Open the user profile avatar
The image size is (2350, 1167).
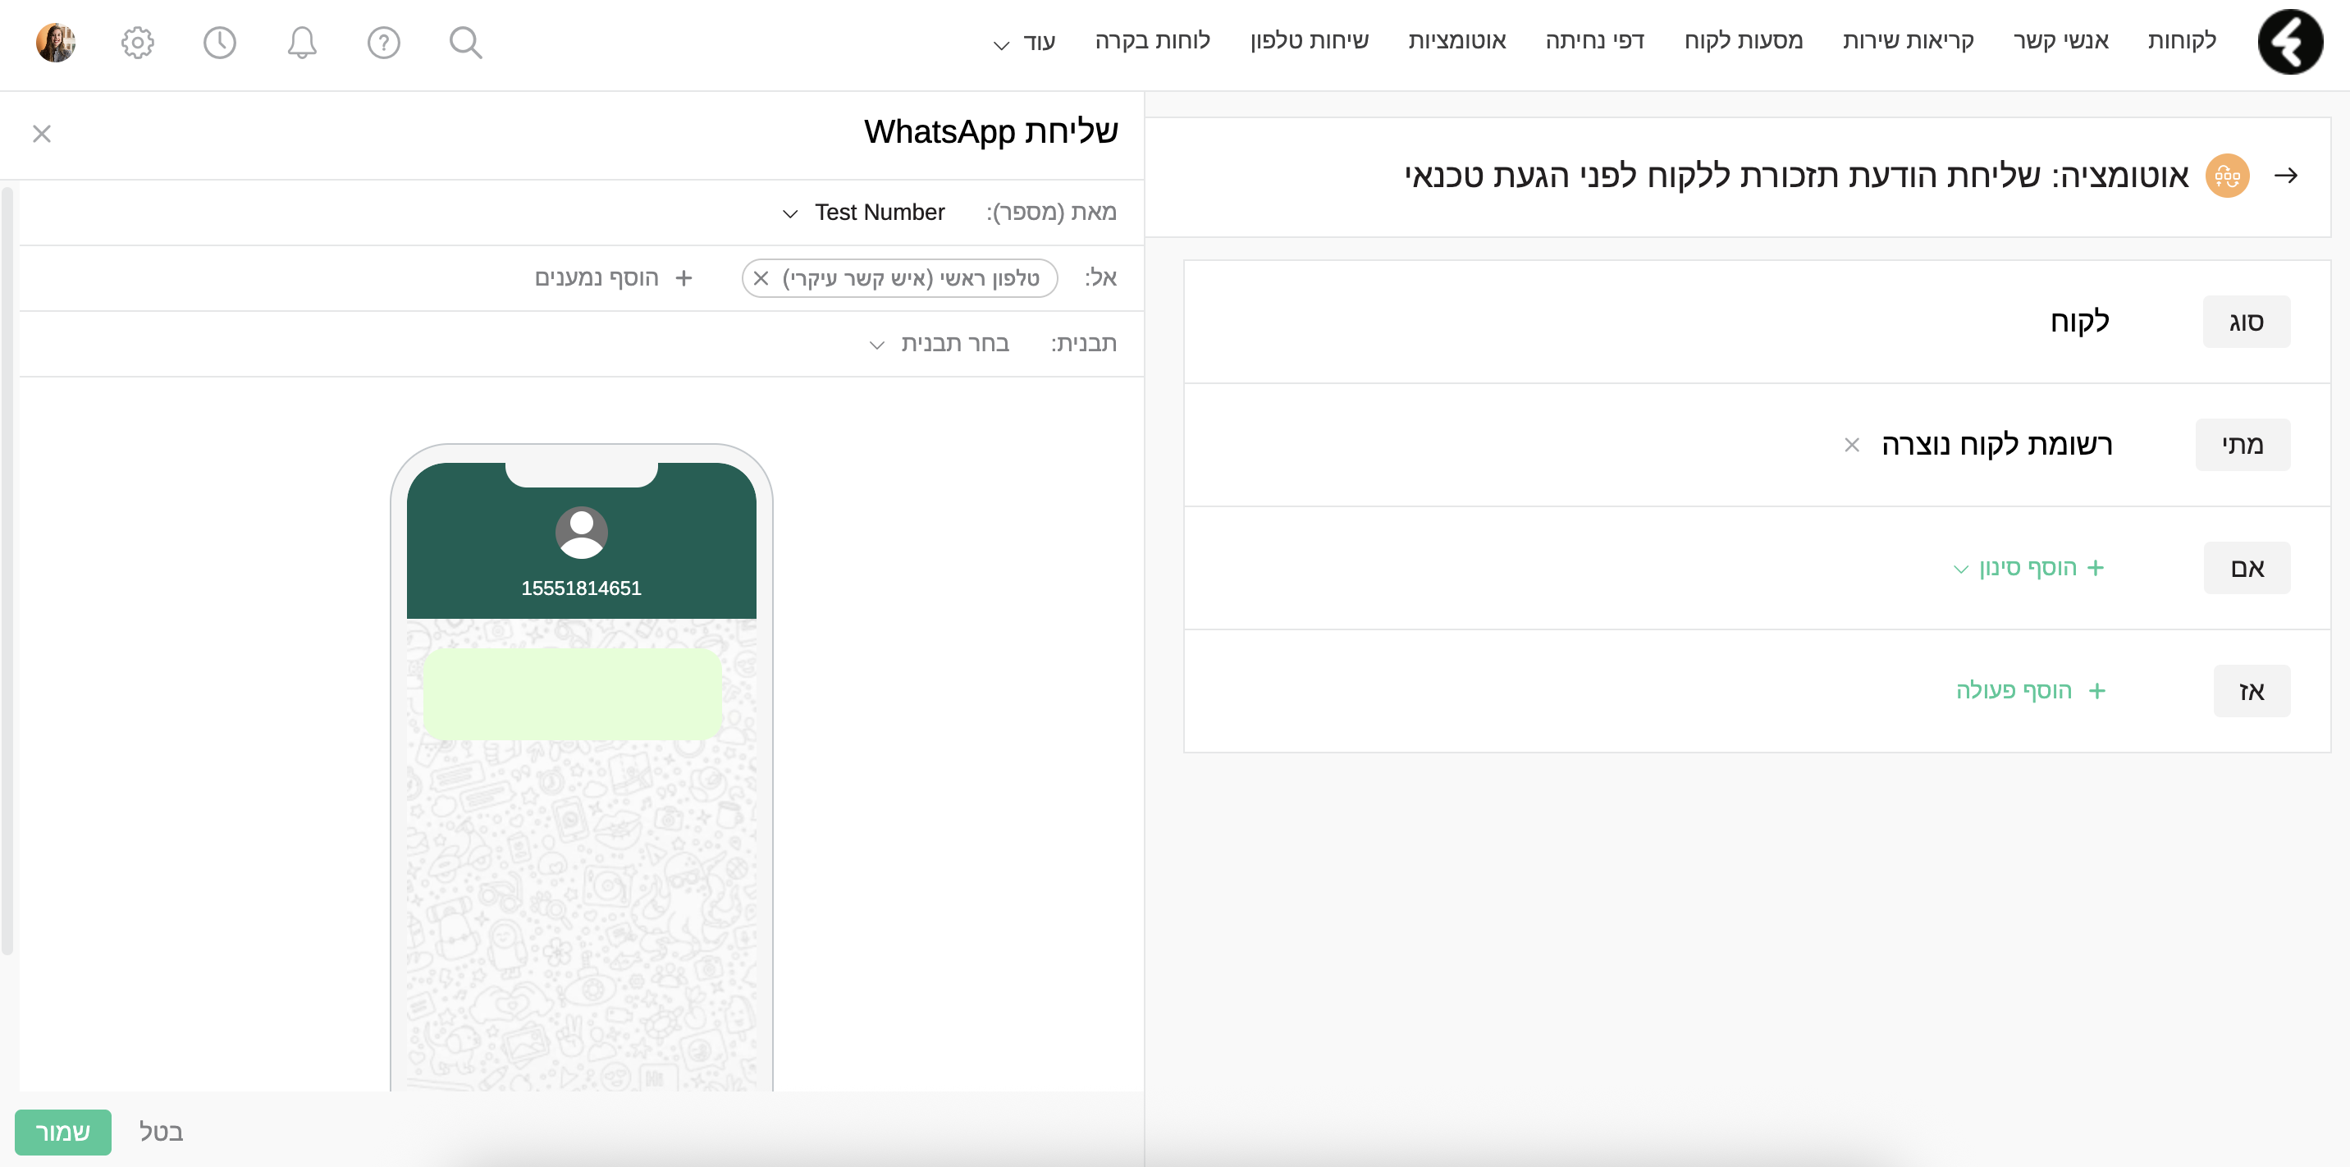click(x=56, y=42)
